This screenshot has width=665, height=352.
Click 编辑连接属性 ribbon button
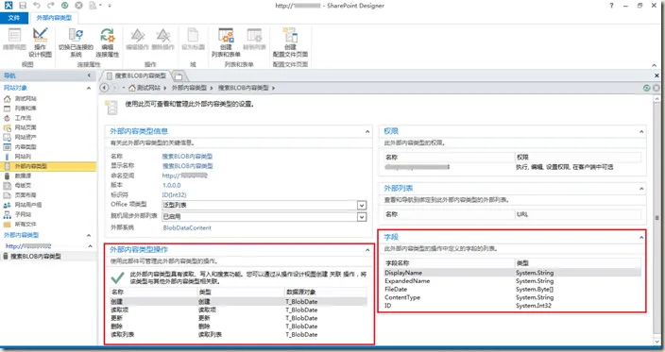[x=108, y=42]
